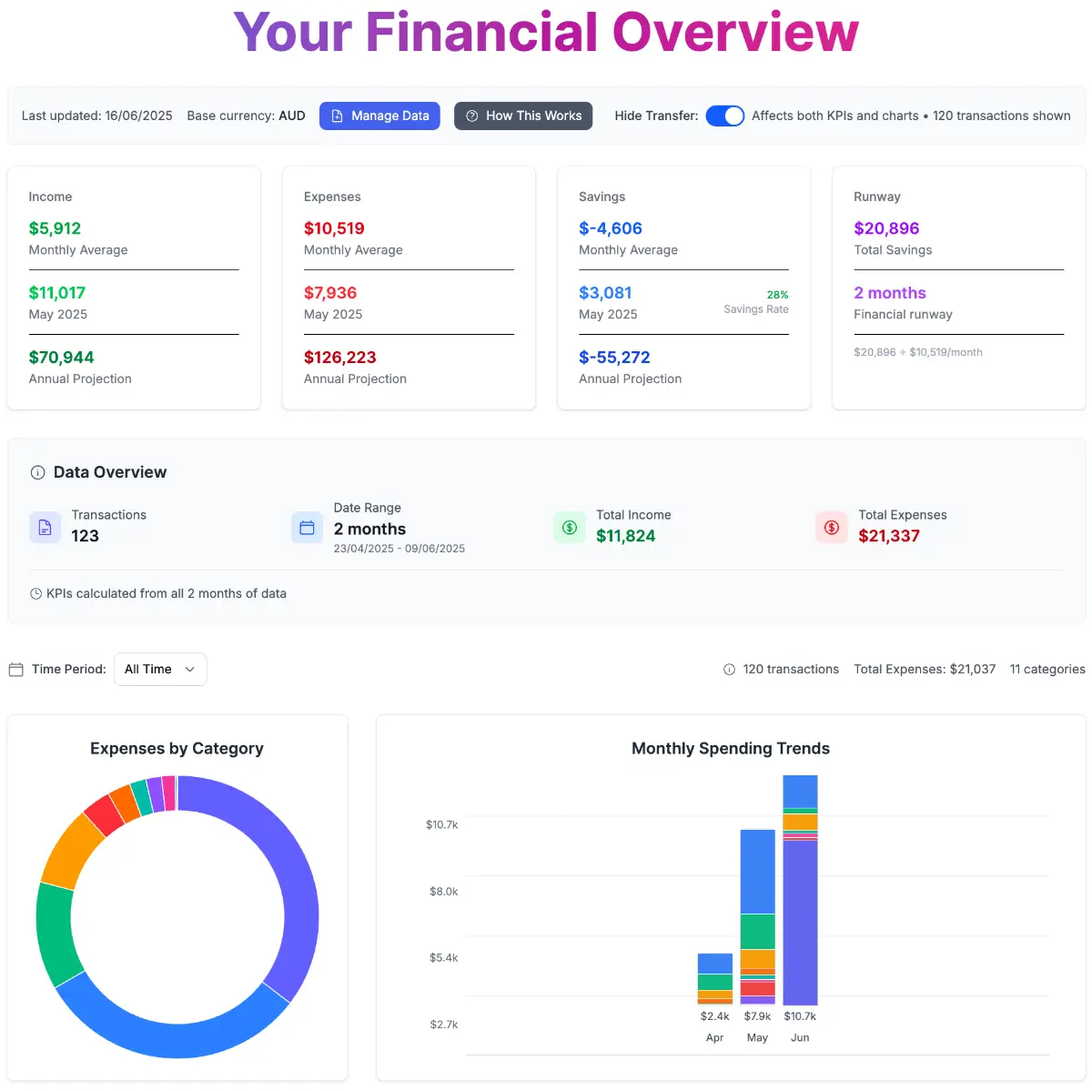
Task: Click the green Total Income dollar icon
Action: coord(570,528)
